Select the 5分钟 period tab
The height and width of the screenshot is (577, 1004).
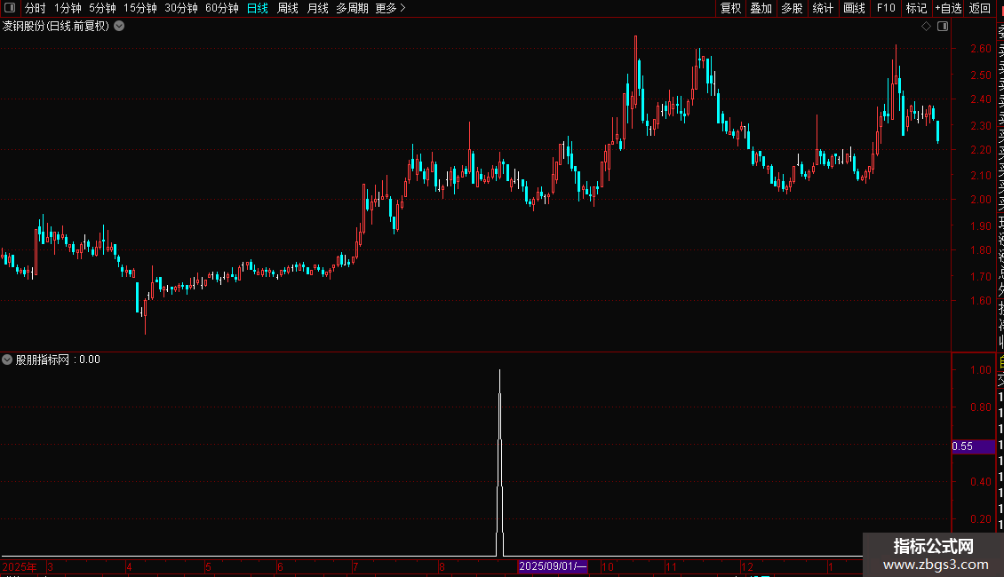(102, 8)
